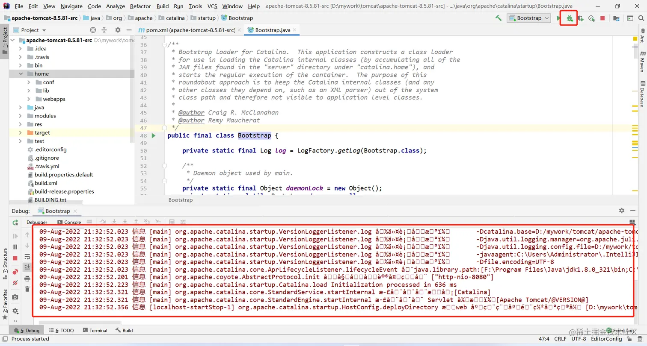
Task: Open the Navigate menu
Action: click(71, 6)
